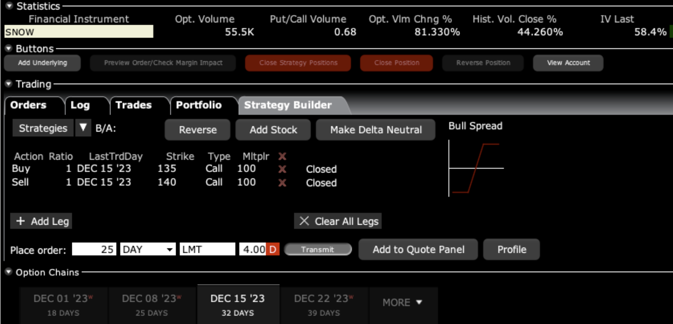673x324 pixels.
Task: Collapse the Trading section
Action: pos(9,84)
